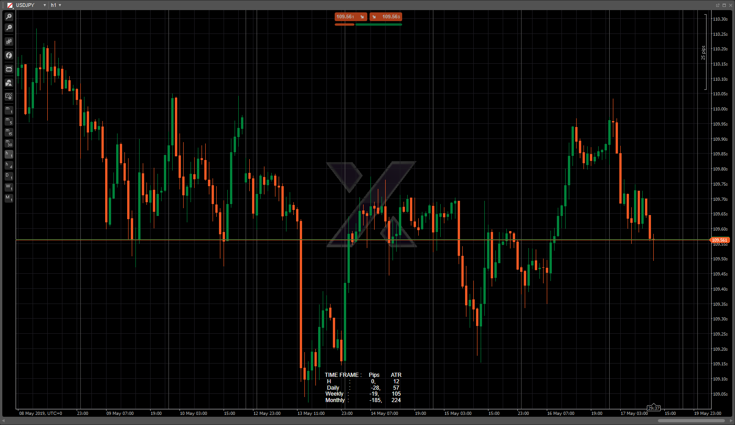Click the 110.30 price axis label
Screen dimensions: 735x425
click(x=720, y=19)
